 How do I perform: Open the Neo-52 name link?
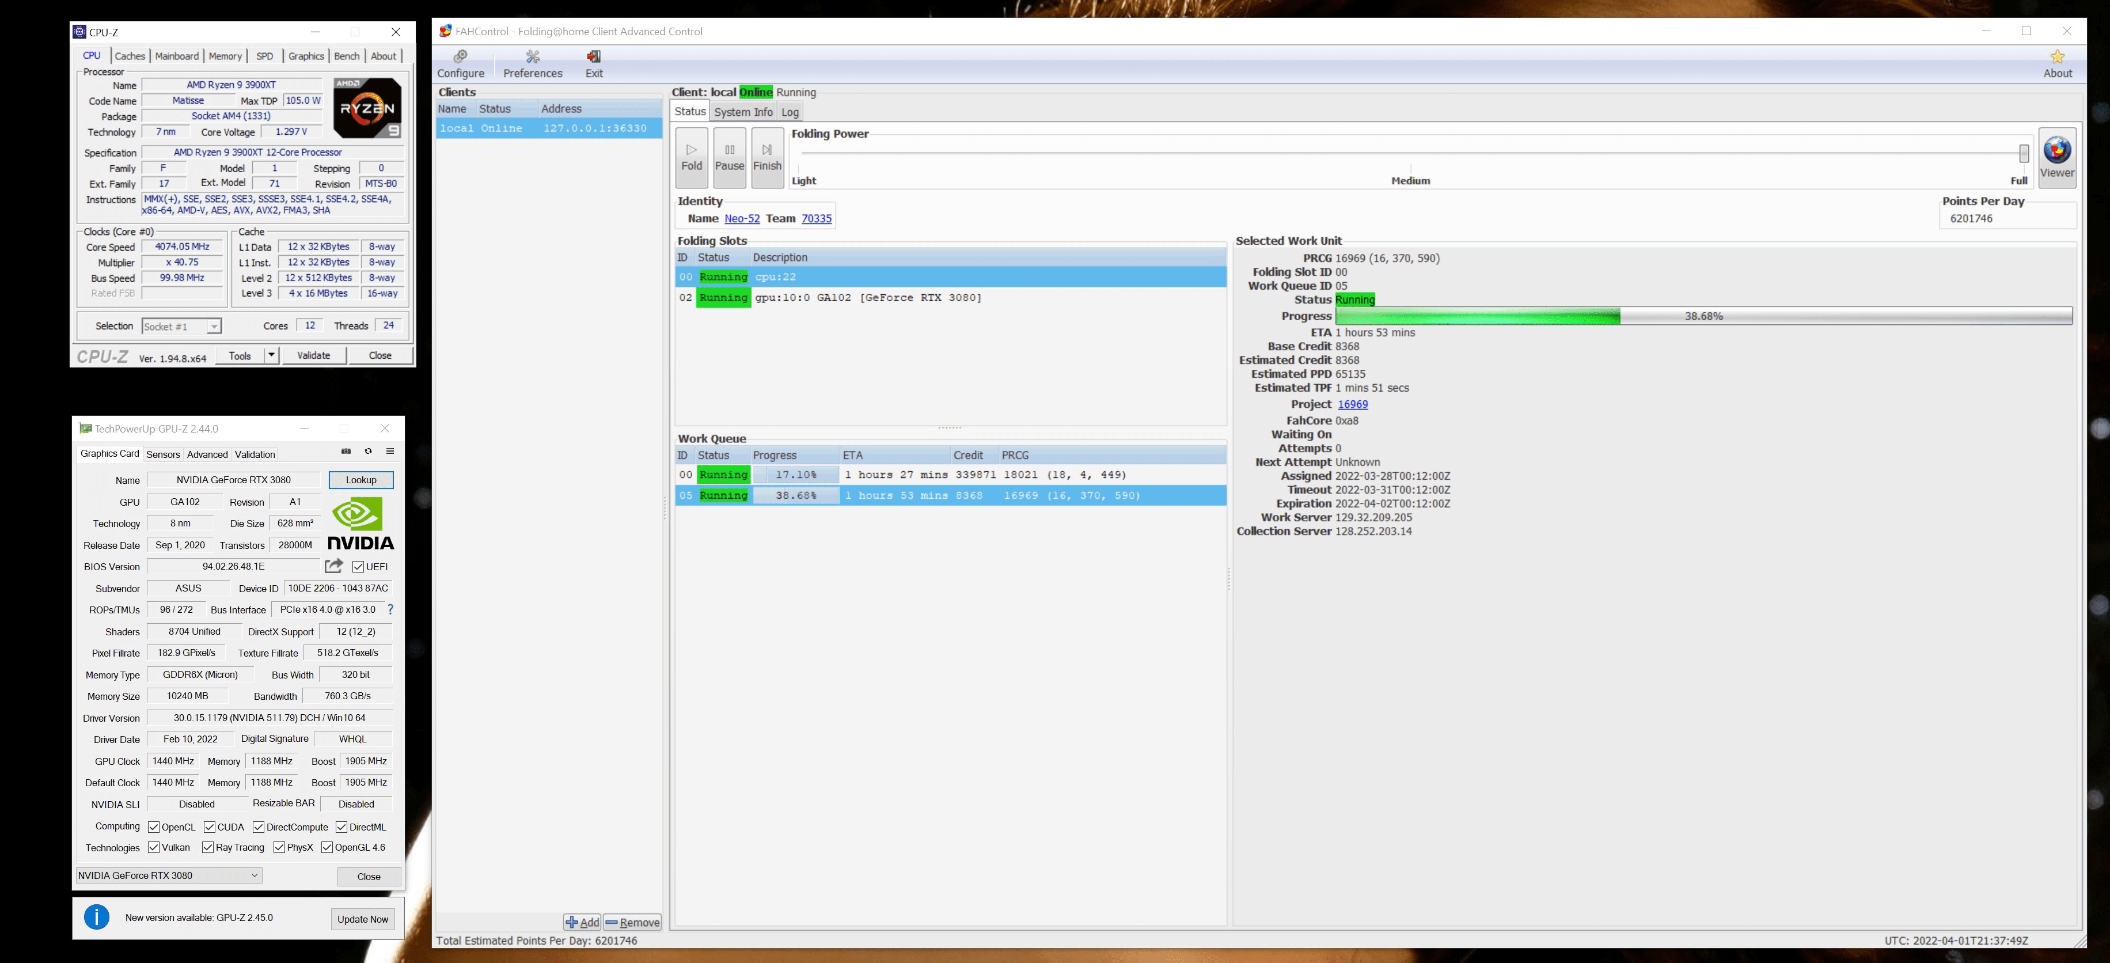click(742, 219)
